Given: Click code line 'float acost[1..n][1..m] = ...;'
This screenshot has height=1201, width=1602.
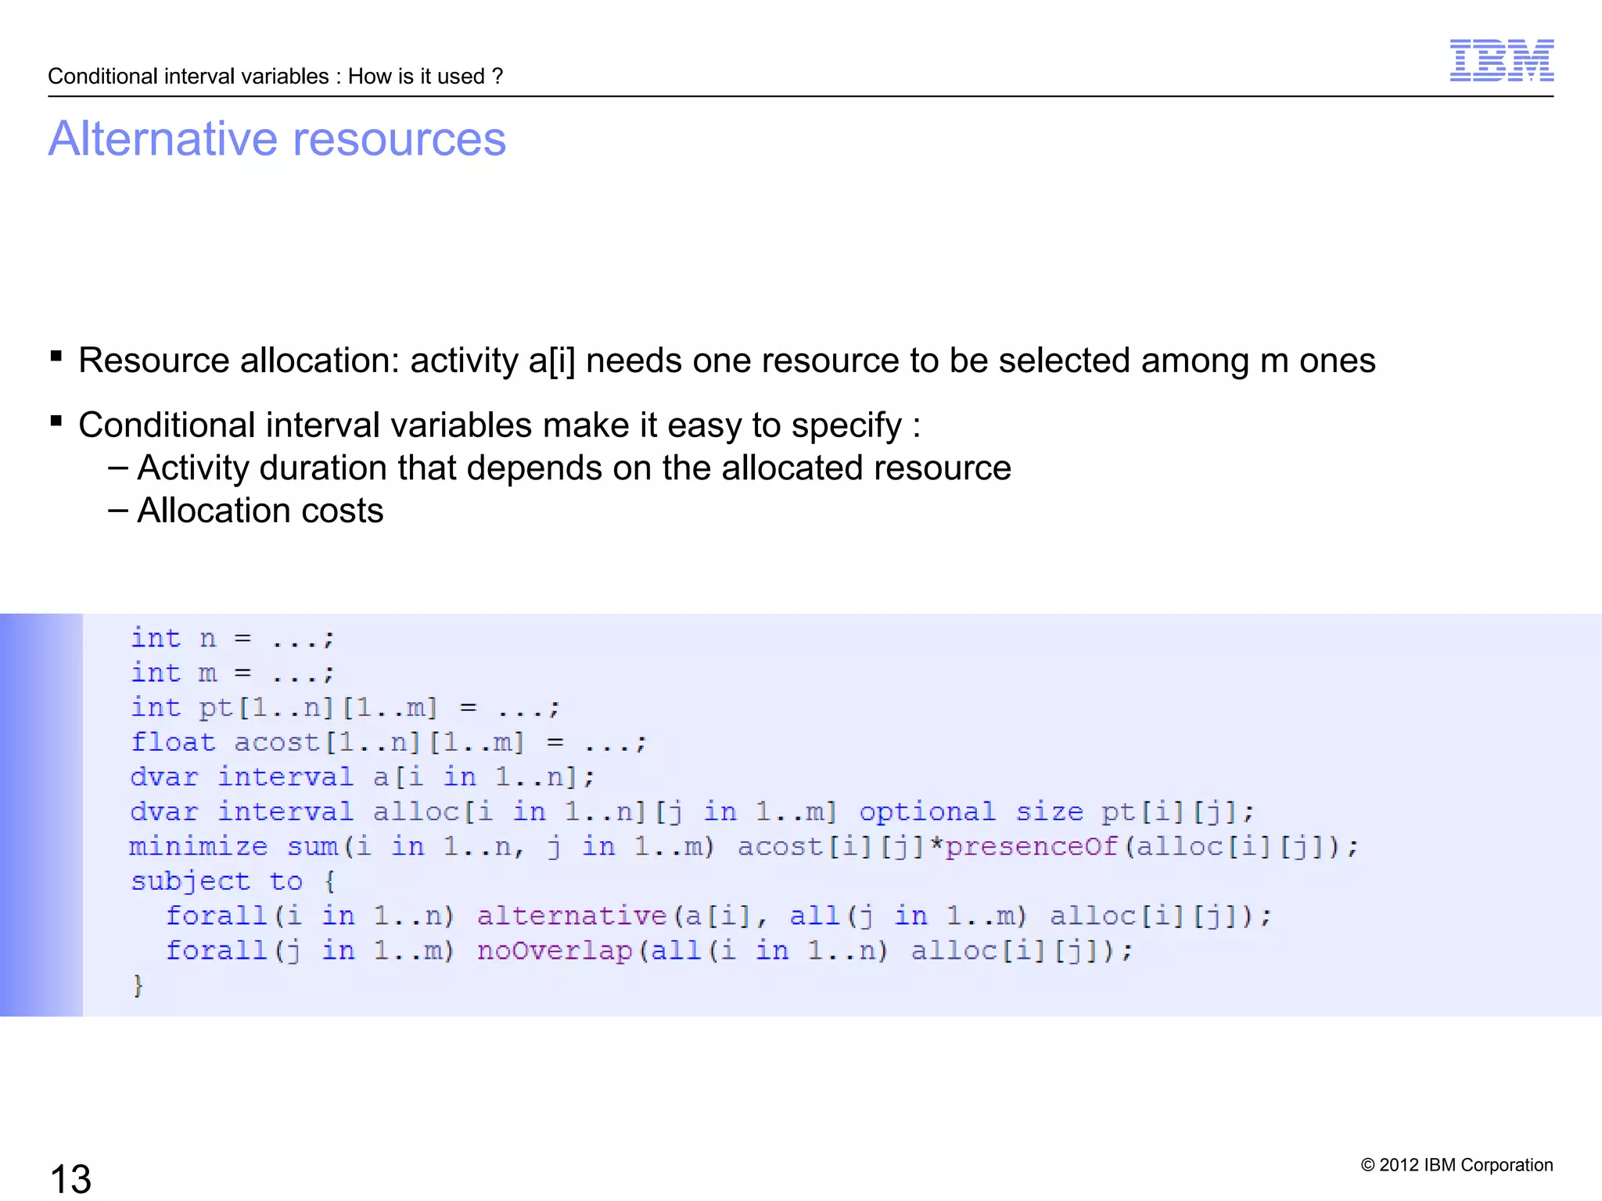Looking at the screenshot, I should pos(389,742).
